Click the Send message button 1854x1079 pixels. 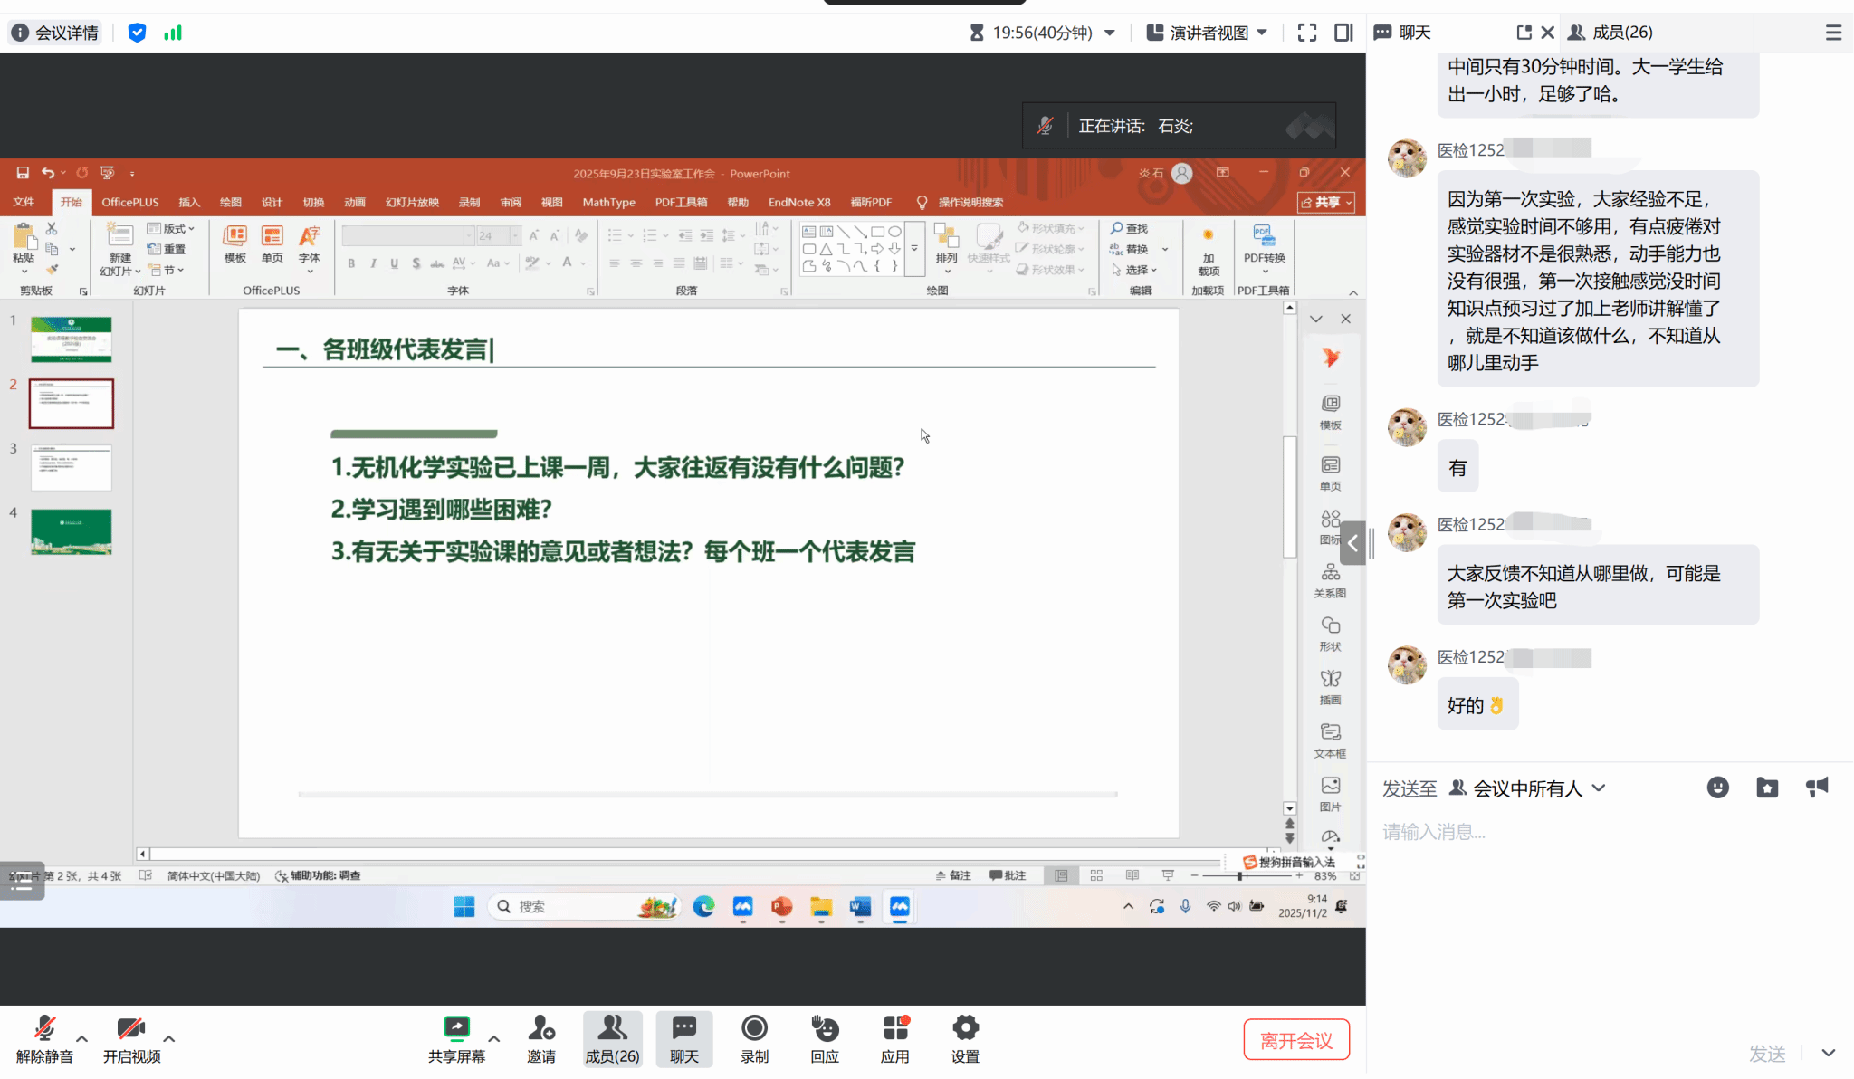click(1766, 1053)
